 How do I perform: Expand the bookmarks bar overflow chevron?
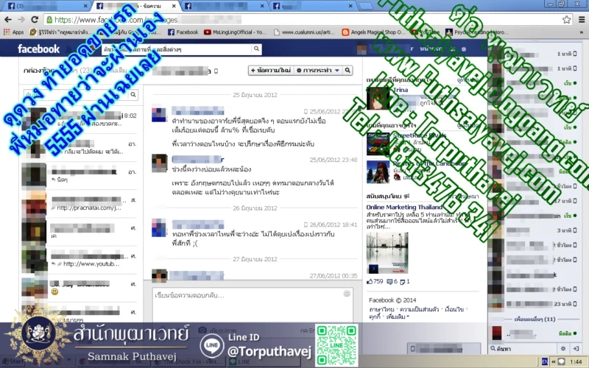click(x=582, y=32)
